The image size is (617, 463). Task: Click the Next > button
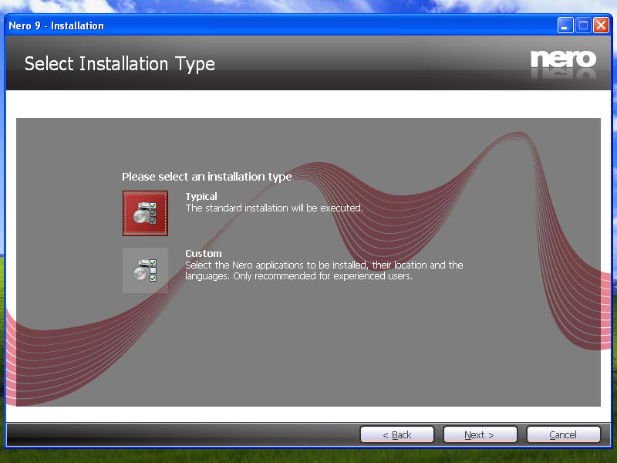[x=480, y=434]
